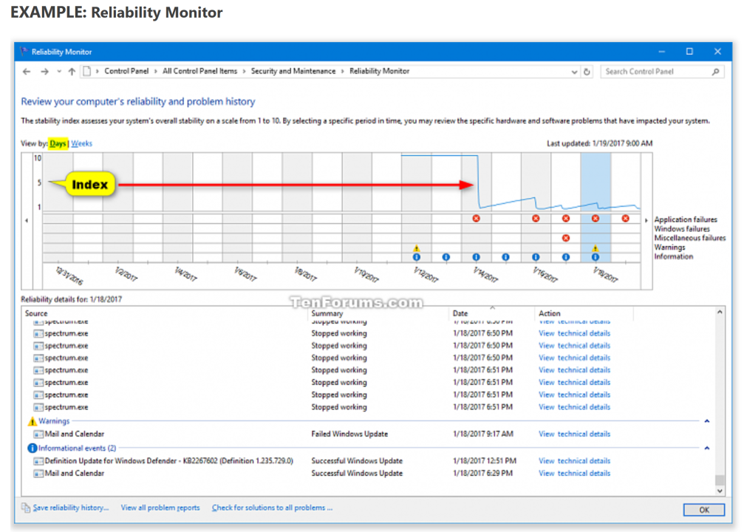Viewport: 744px width, 532px height.
Task: Click the red error icon under 1/14/2017
Action: (477, 219)
